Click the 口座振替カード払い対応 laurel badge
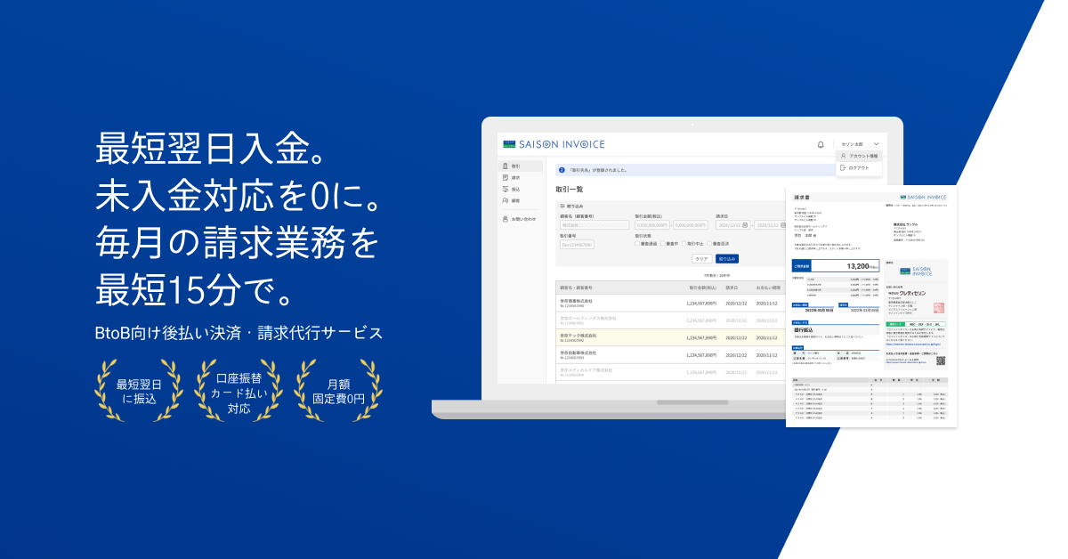The image size is (1068, 559). (239, 393)
